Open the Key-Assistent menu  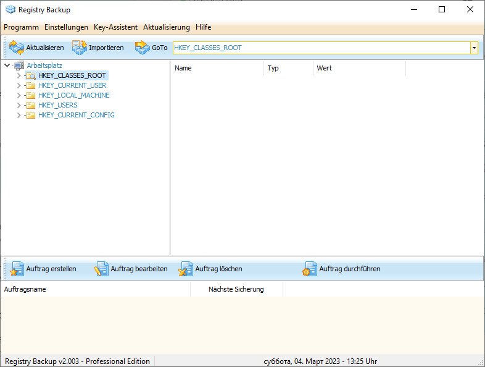coord(115,27)
